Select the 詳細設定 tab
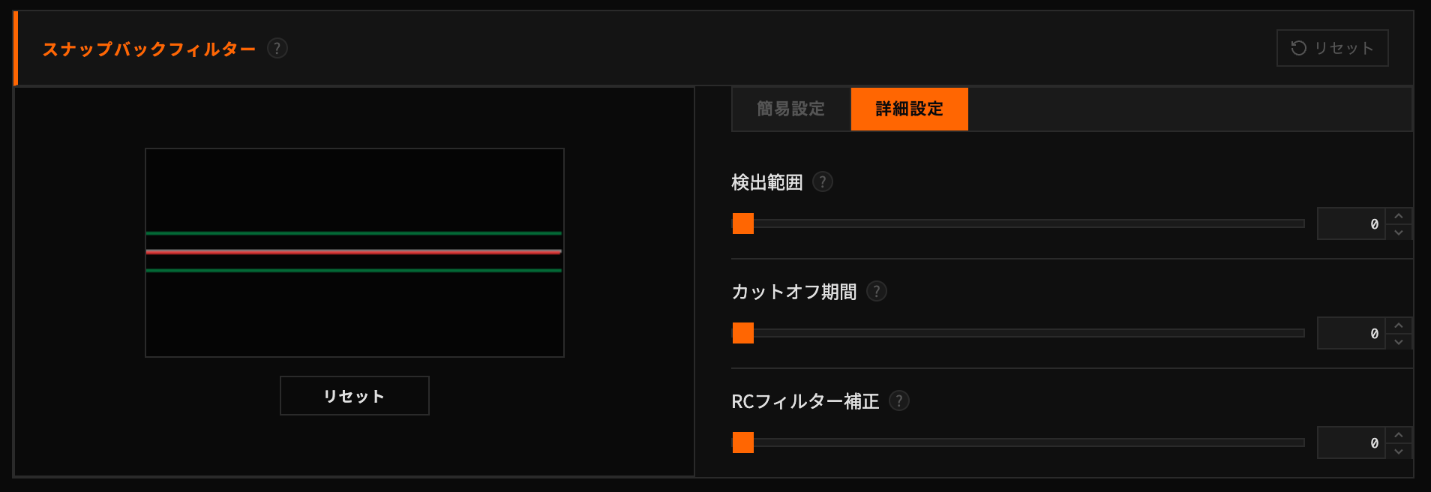The height and width of the screenshot is (492, 1431). click(909, 109)
